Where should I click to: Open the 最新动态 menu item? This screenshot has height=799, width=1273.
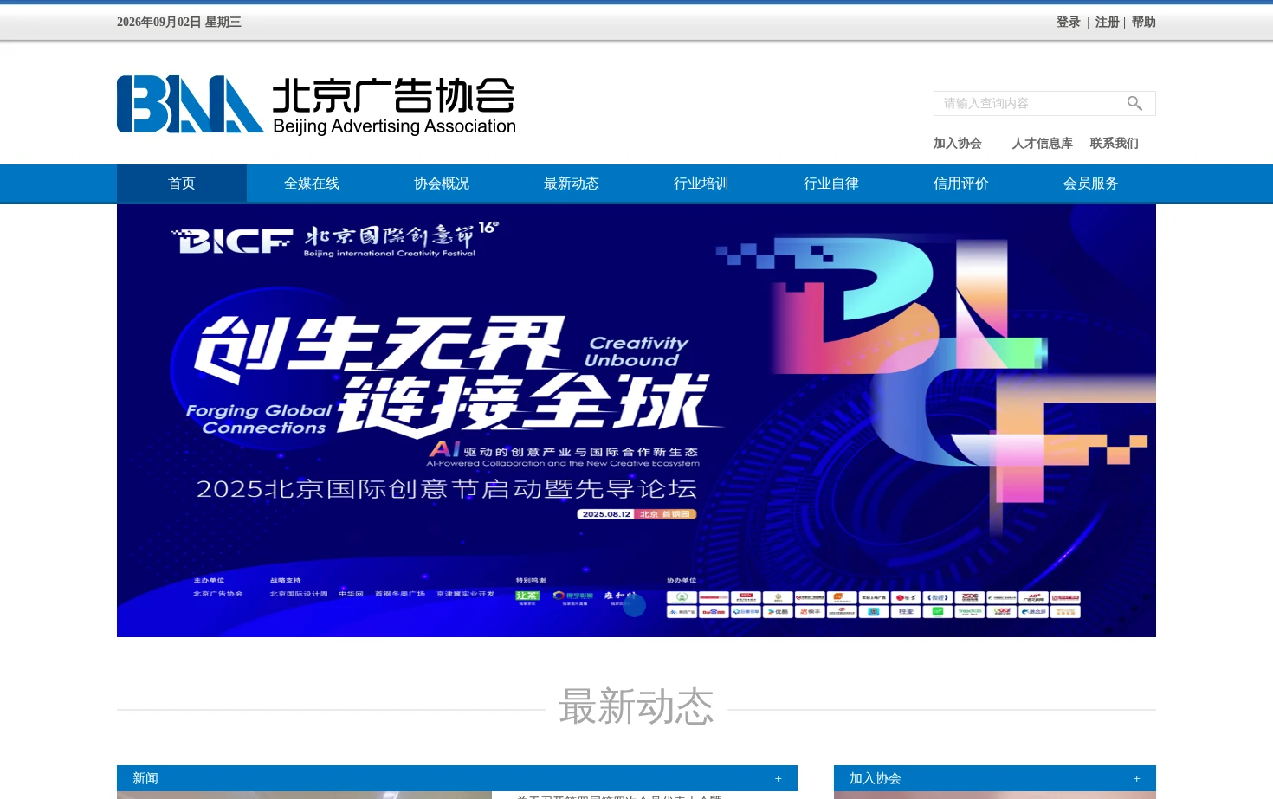[572, 184]
